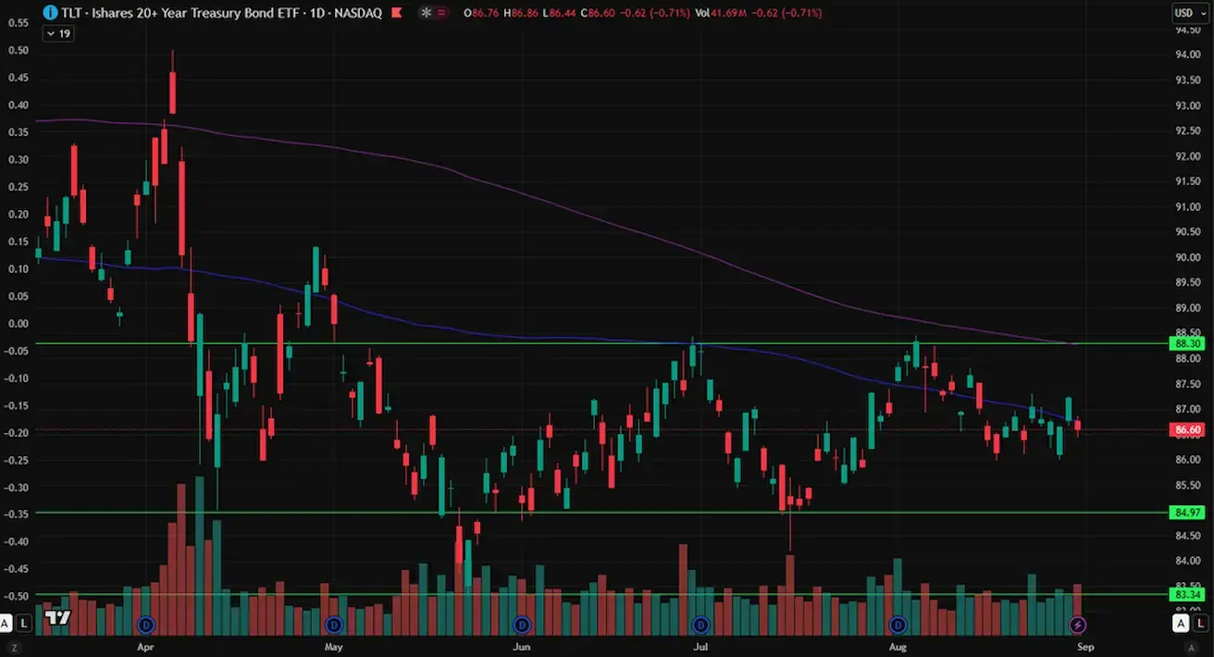Toggle auto scale A on right axis

click(x=1181, y=624)
